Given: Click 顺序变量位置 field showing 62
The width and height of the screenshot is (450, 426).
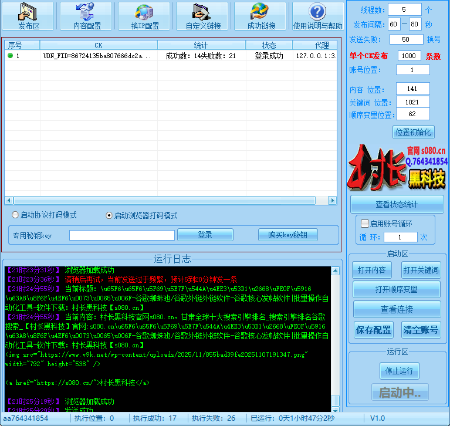Looking at the screenshot, I should pyautogui.click(x=412, y=114).
